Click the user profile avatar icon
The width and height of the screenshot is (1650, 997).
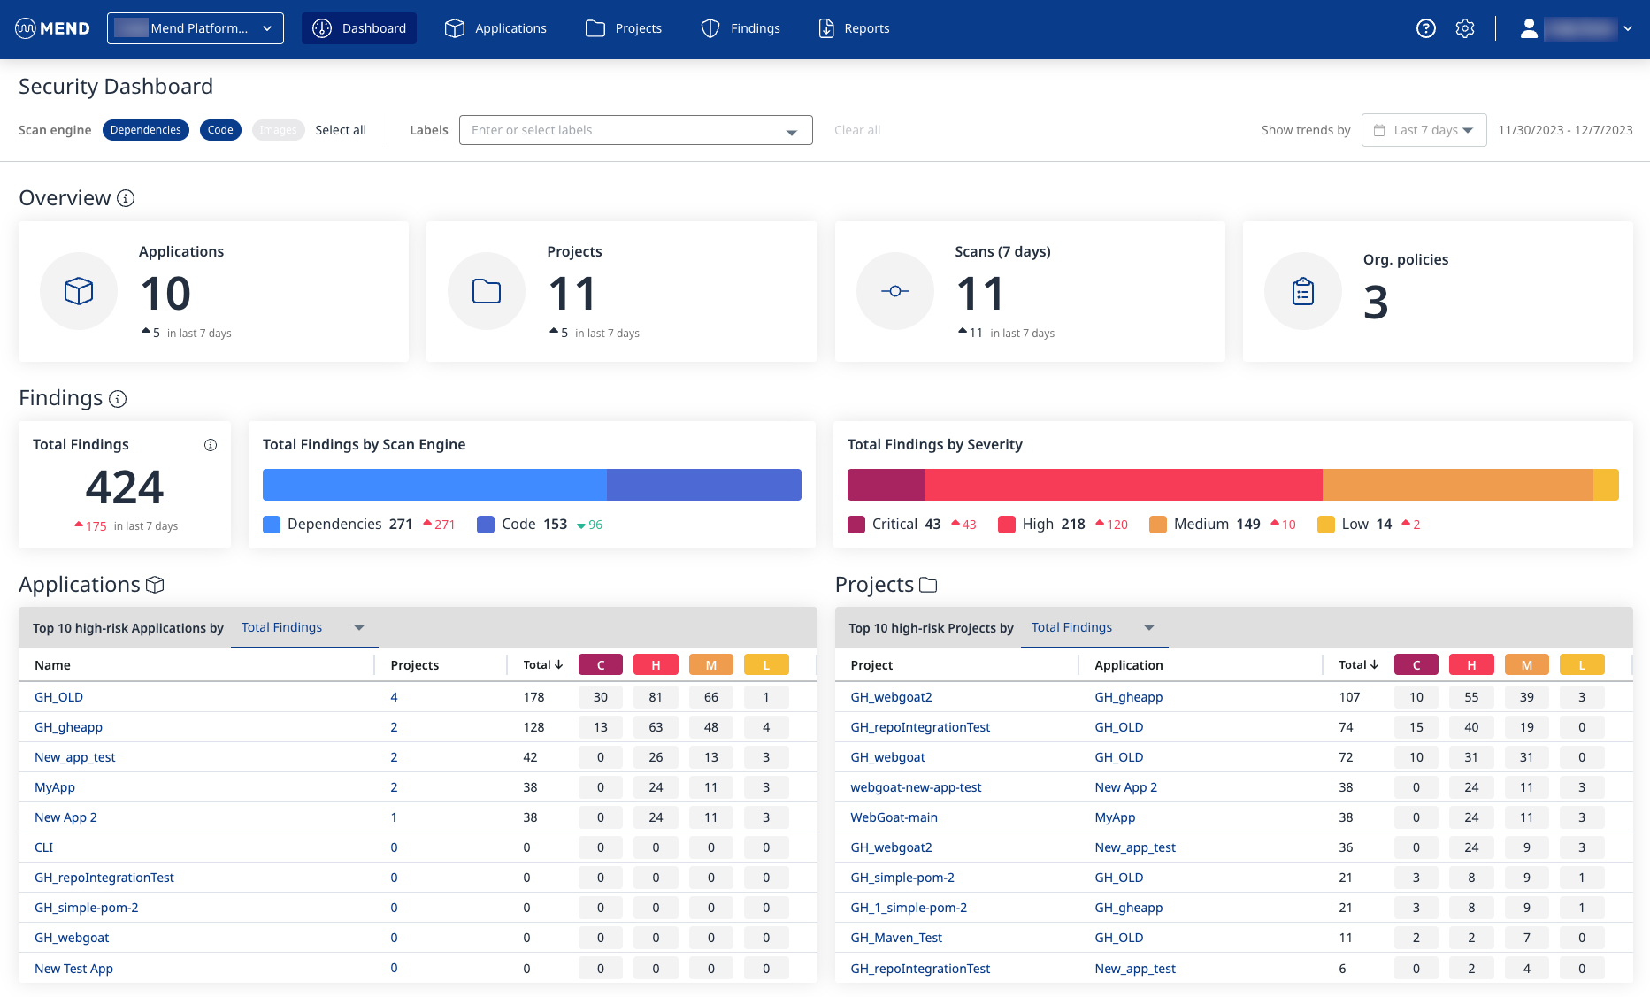tap(1529, 28)
